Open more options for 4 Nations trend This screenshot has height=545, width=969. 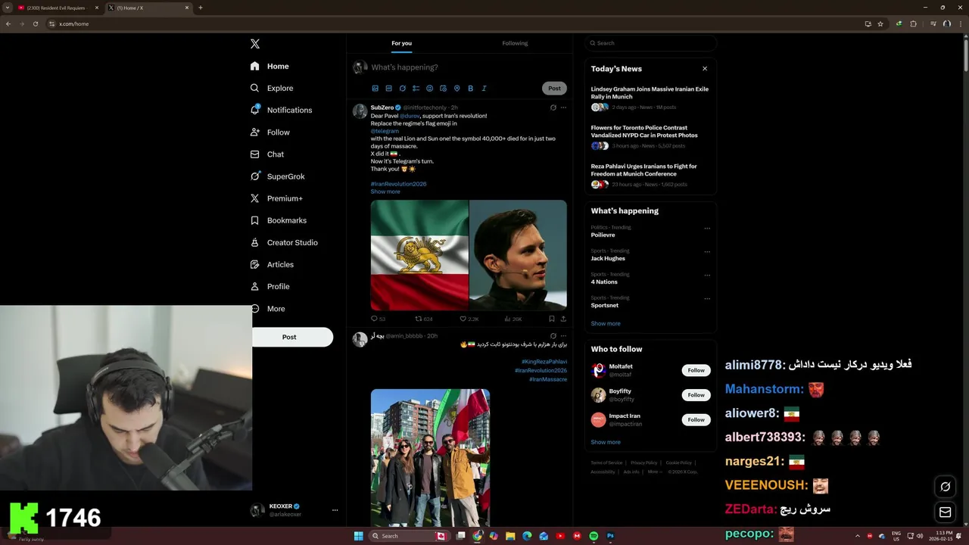(707, 275)
